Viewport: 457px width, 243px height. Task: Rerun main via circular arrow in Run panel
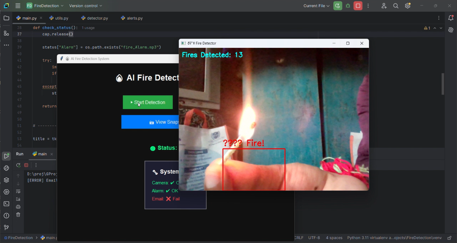tap(18, 165)
